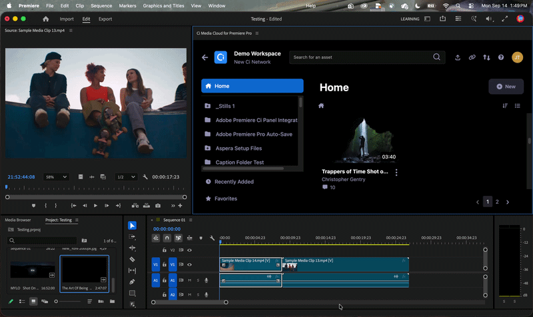
Task: Switch Project panel to list view
Action: pos(22,302)
